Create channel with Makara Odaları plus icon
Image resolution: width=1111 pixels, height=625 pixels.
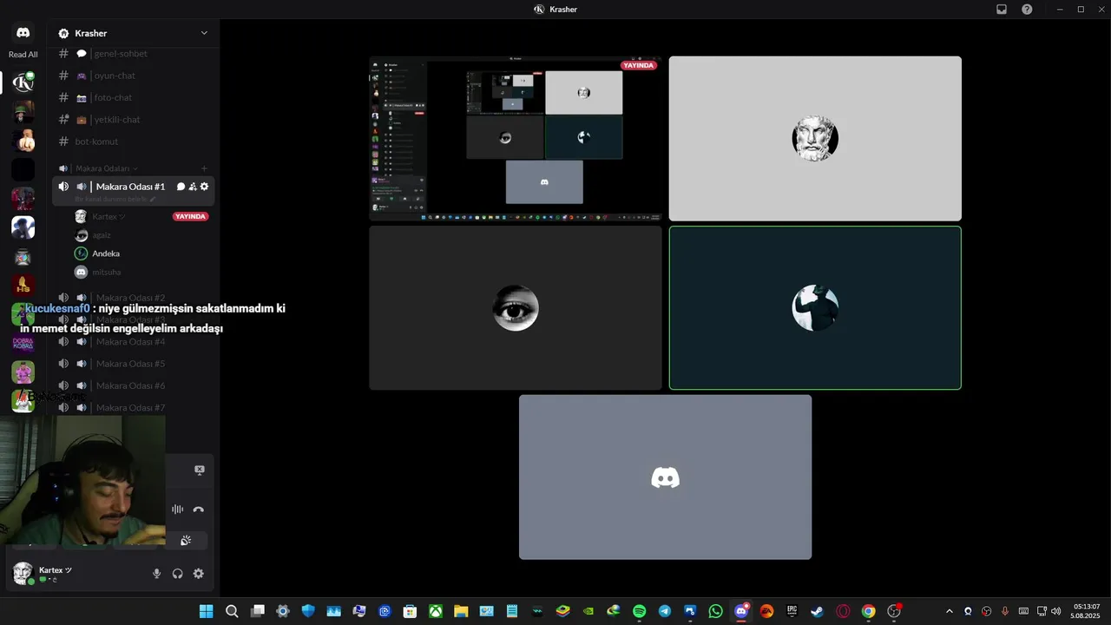pyautogui.click(x=204, y=168)
